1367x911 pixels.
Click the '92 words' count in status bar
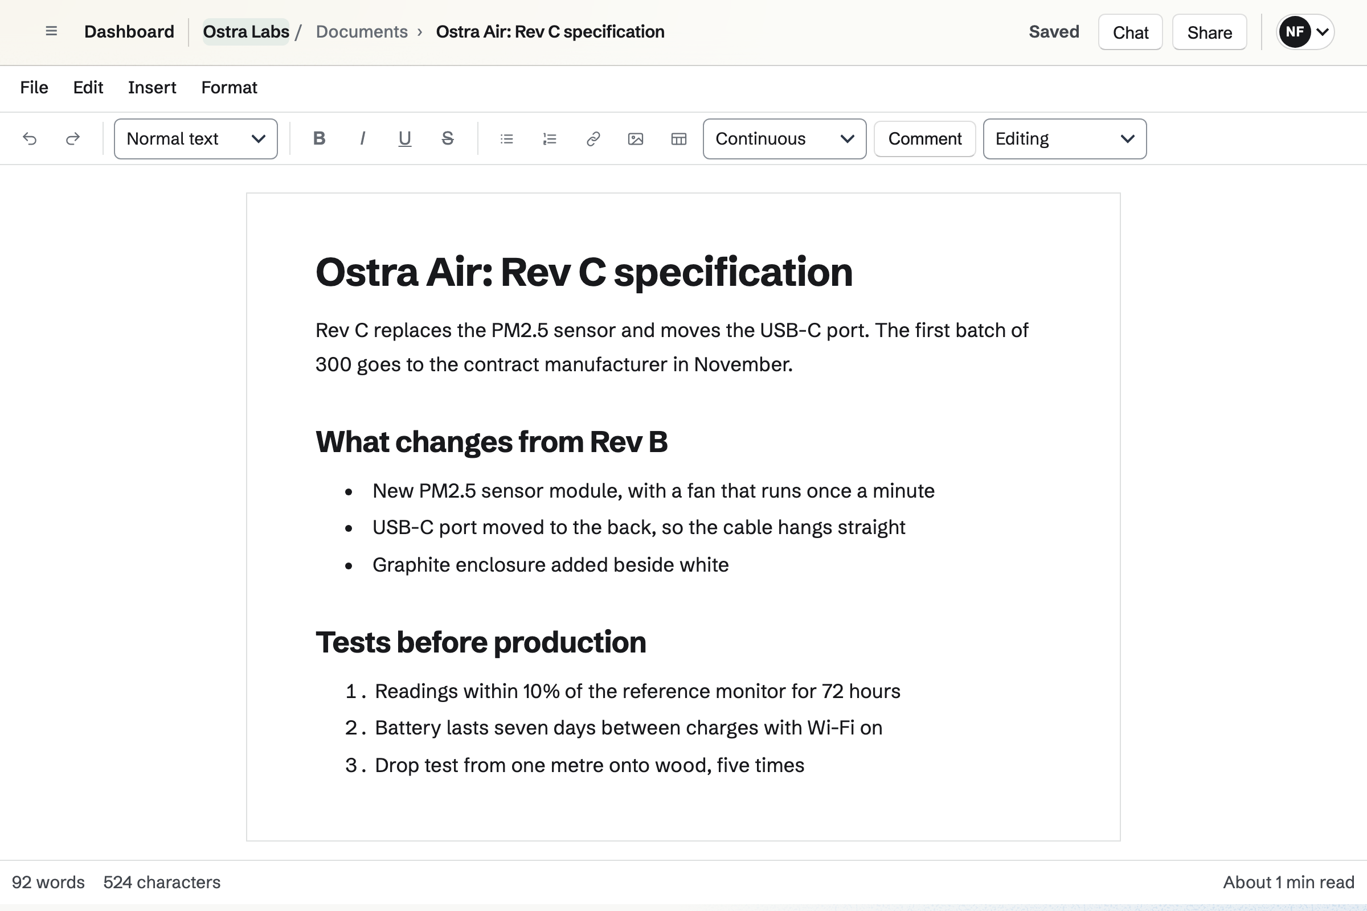tap(48, 882)
